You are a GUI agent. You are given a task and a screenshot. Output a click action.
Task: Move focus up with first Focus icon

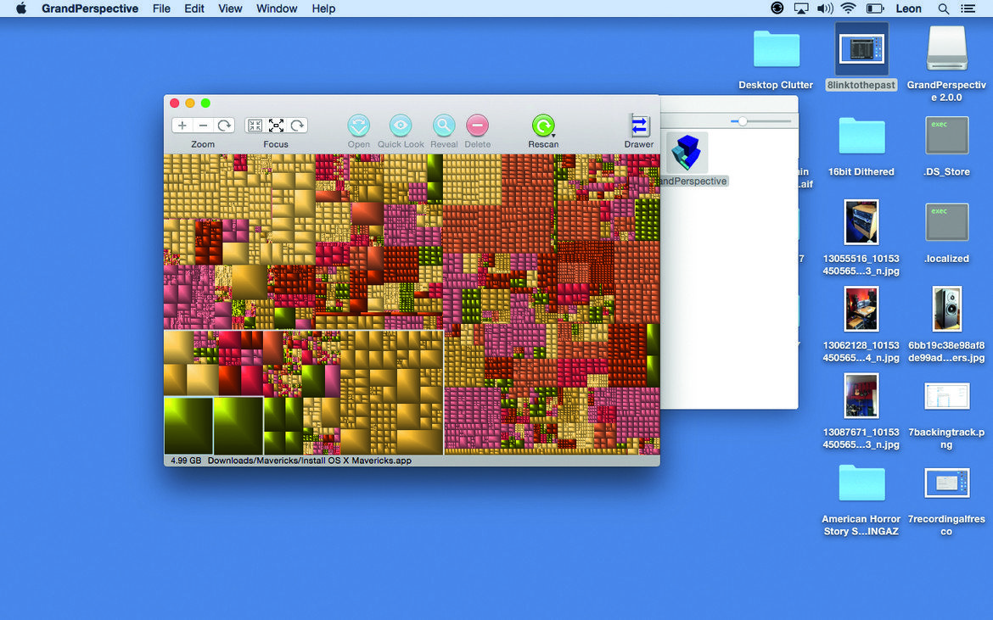(x=255, y=126)
